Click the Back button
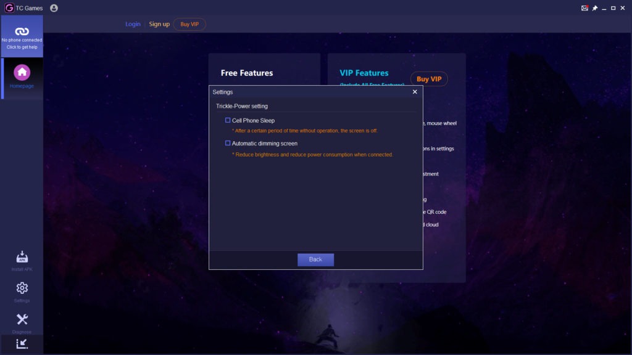The height and width of the screenshot is (355, 632). pyautogui.click(x=315, y=259)
